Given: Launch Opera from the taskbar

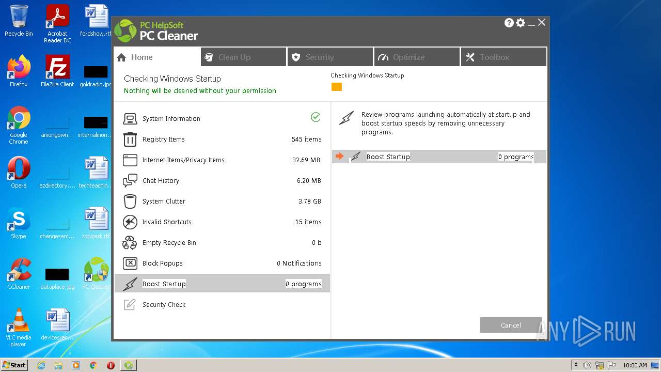Looking at the screenshot, I should pyautogui.click(x=111, y=365).
